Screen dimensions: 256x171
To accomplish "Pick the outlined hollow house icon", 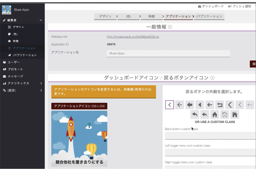I will 225,115.
